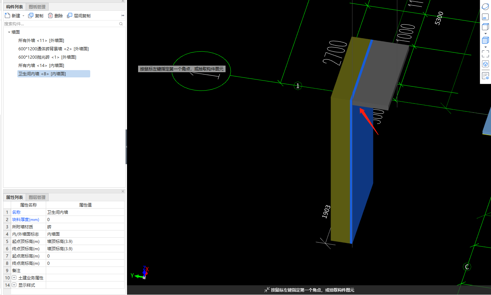Click the 名称 property label
The image size is (491, 295).
point(16,212)
